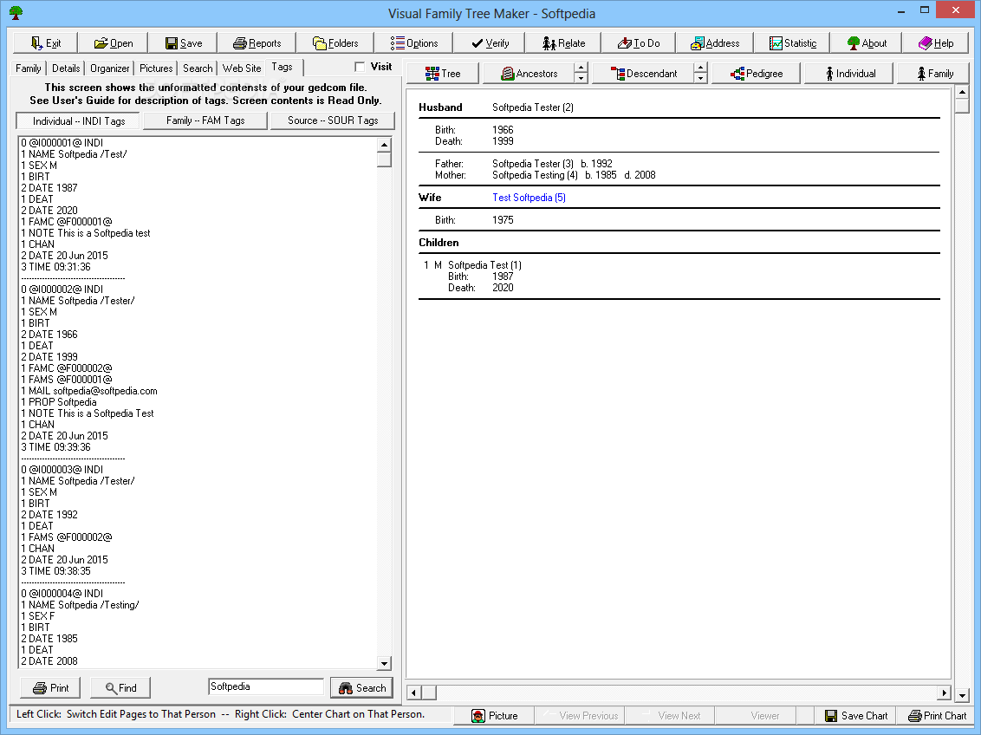981x735 pixels.
Task: Open the About tree button
Action: click(867, 43)
